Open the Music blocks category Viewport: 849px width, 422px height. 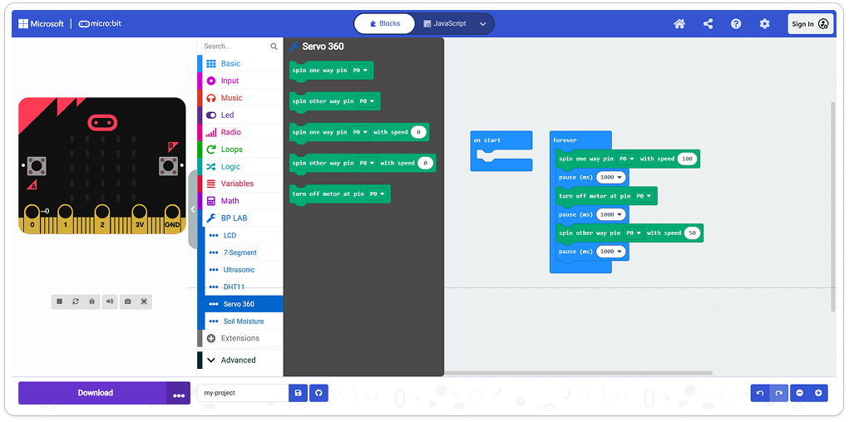[239, 98]
